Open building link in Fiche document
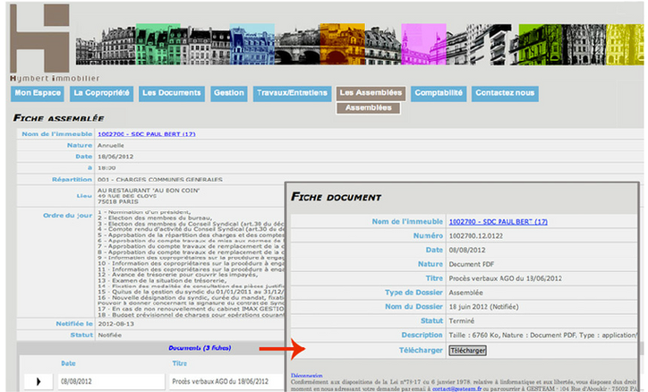The height and width of the screenshot is (392, 648). point(498,222)
